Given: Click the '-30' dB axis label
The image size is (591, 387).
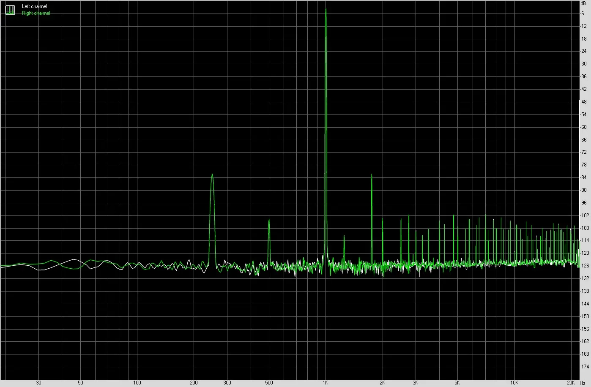Looking at the screenshot, I should point(584,64).
